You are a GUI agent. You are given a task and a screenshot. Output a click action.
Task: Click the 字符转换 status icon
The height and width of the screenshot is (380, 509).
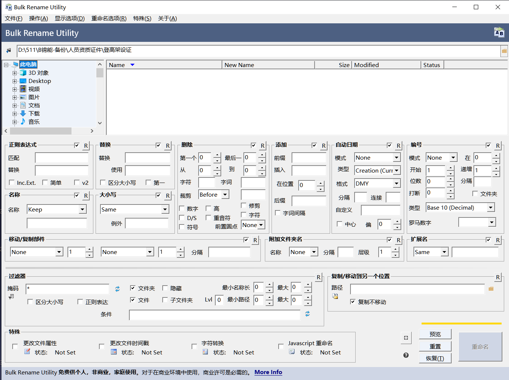point(205,351)
